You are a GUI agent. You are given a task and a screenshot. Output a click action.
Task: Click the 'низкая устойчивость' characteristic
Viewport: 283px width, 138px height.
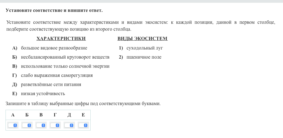43,94
